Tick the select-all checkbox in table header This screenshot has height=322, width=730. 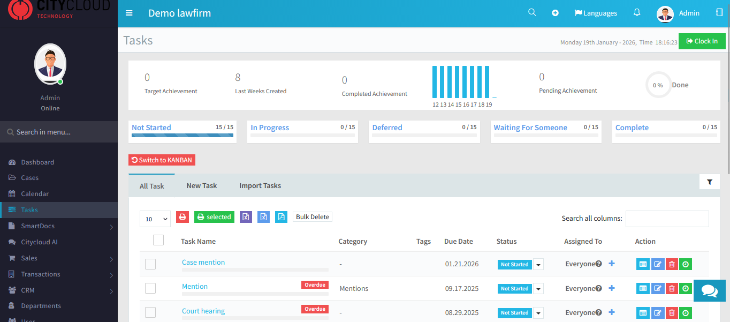click(x=158, y=240)
